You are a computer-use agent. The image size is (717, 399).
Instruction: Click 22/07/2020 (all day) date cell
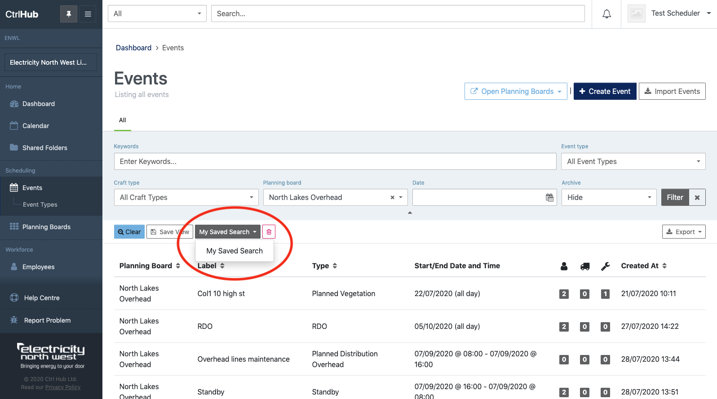[x=447, y=293]
